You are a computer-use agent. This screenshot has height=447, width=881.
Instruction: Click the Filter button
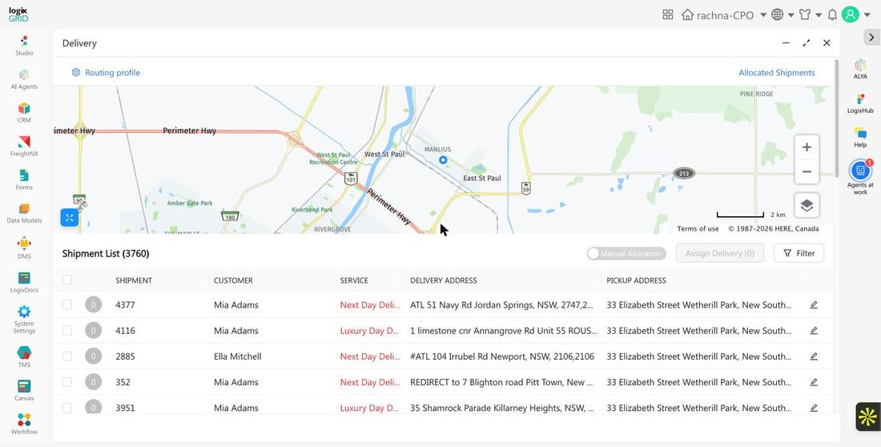click(x=799, y=254)
